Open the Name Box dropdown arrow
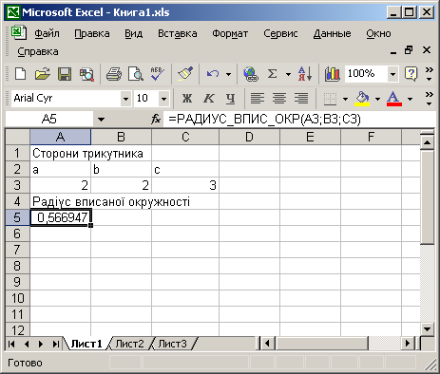Image resolution: width=440 pixels, height=374 pixels. tap(101, 120)
